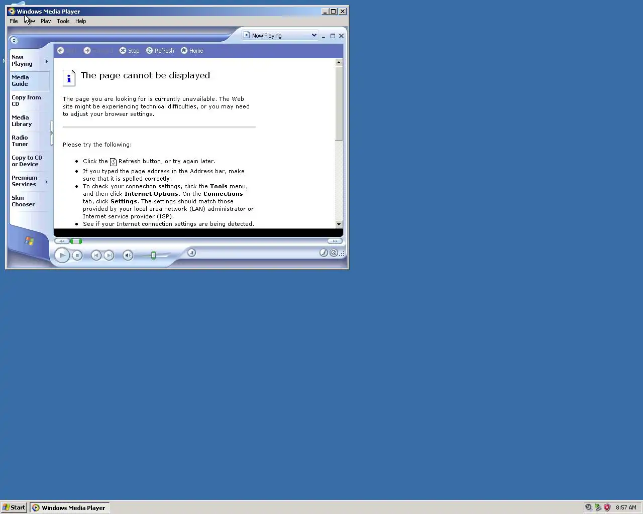Viewport: 643px width, 514px height.
Task: Click the Forward arrow in guide toolbar
Action: pyautogui.click(x=87, y=51)
